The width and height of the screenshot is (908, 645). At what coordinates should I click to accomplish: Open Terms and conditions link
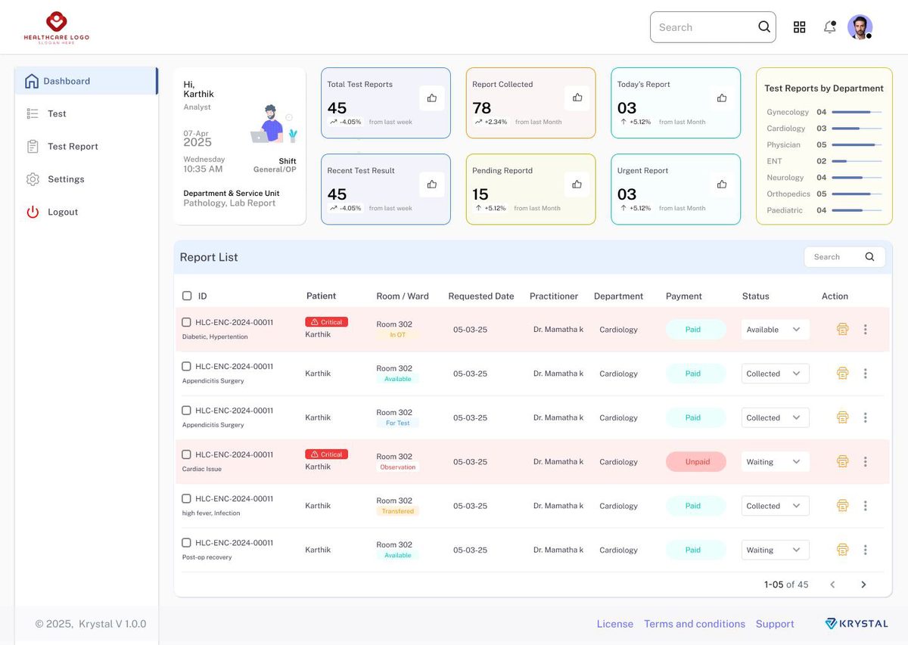tap(694, 624)
